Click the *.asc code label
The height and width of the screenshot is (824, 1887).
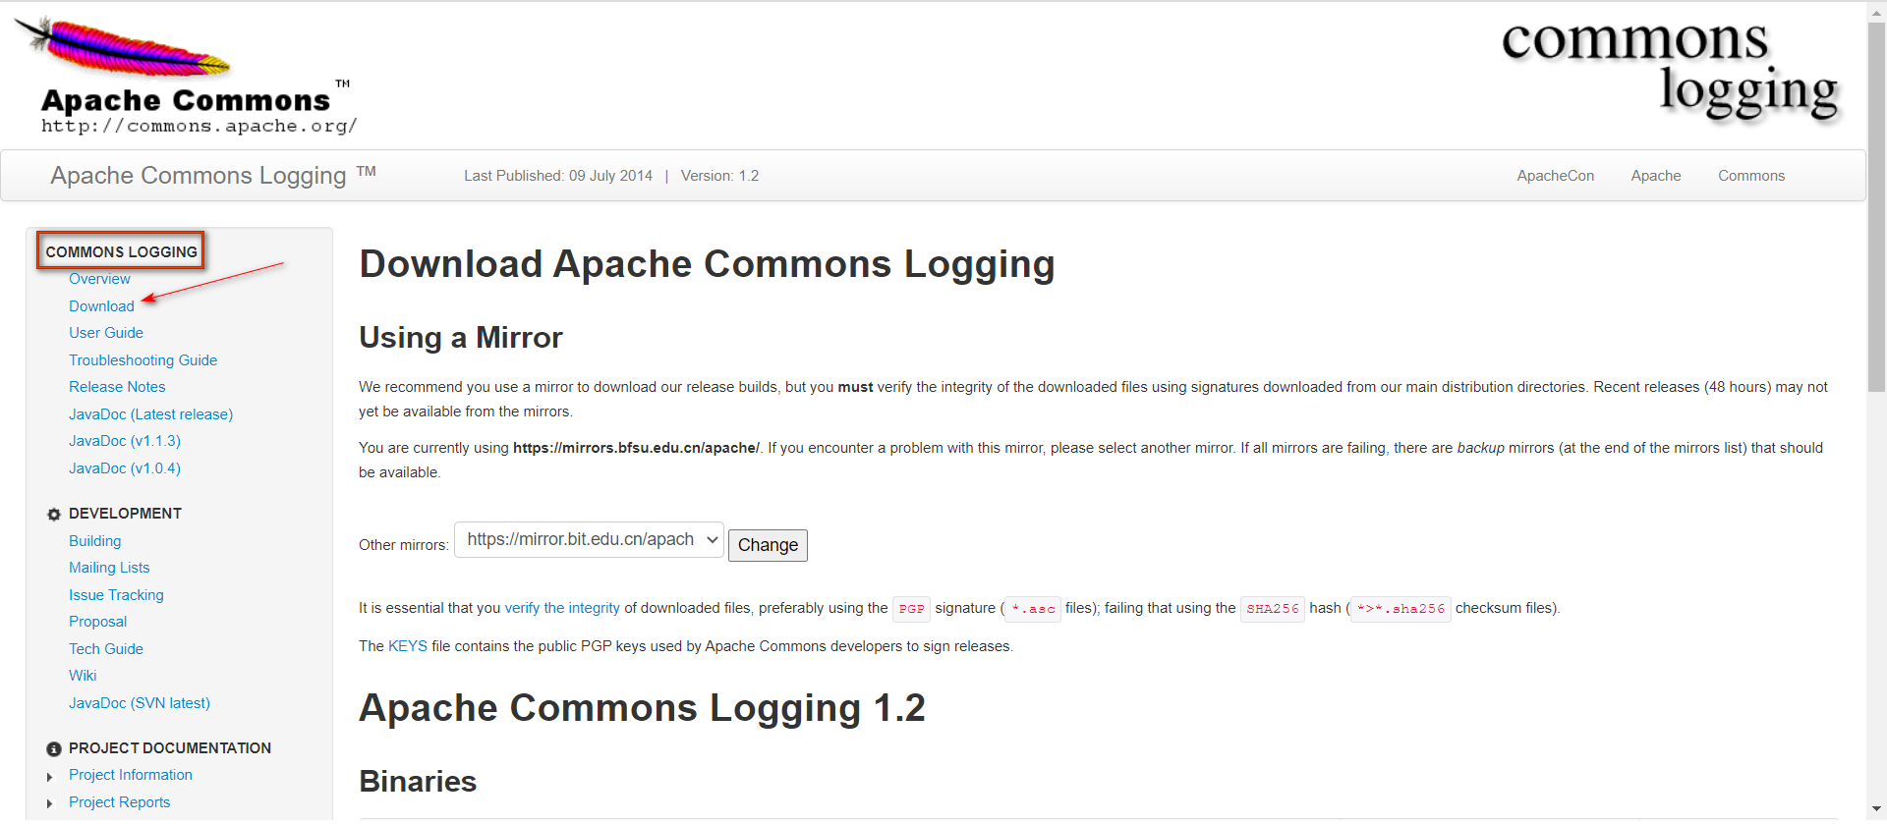[x=1033, y=609]
